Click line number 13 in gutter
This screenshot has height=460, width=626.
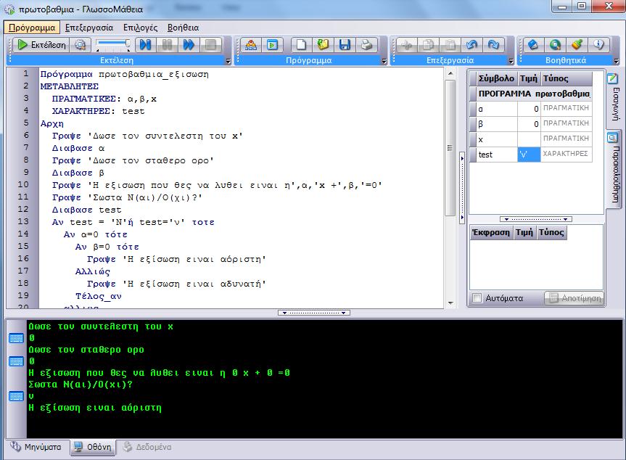23,221
